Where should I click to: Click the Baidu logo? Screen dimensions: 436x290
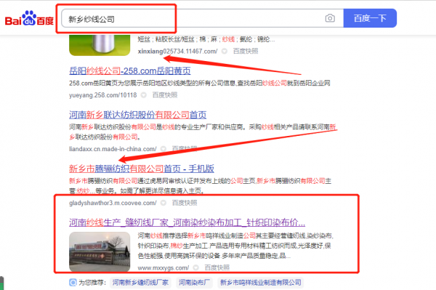pos(29,18)
